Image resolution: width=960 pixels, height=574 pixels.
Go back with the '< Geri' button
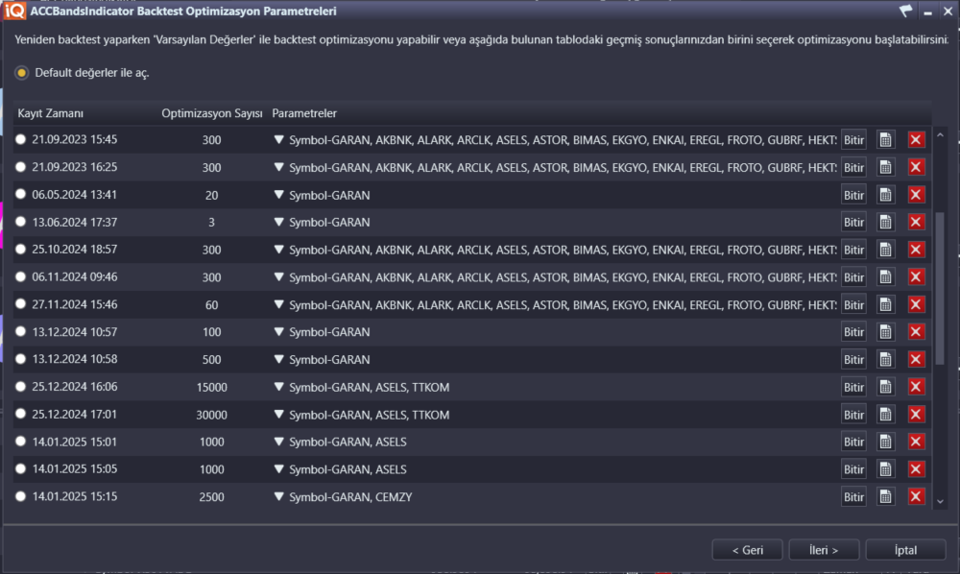(747, 550)
